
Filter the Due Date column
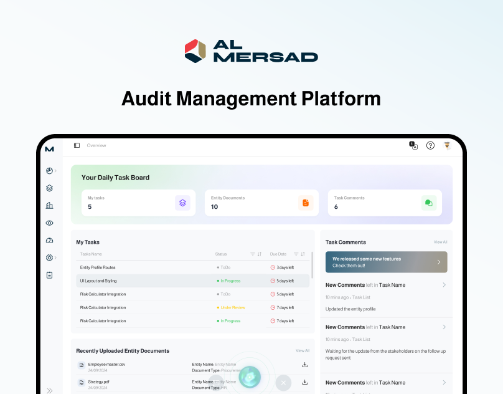point(296,254)
